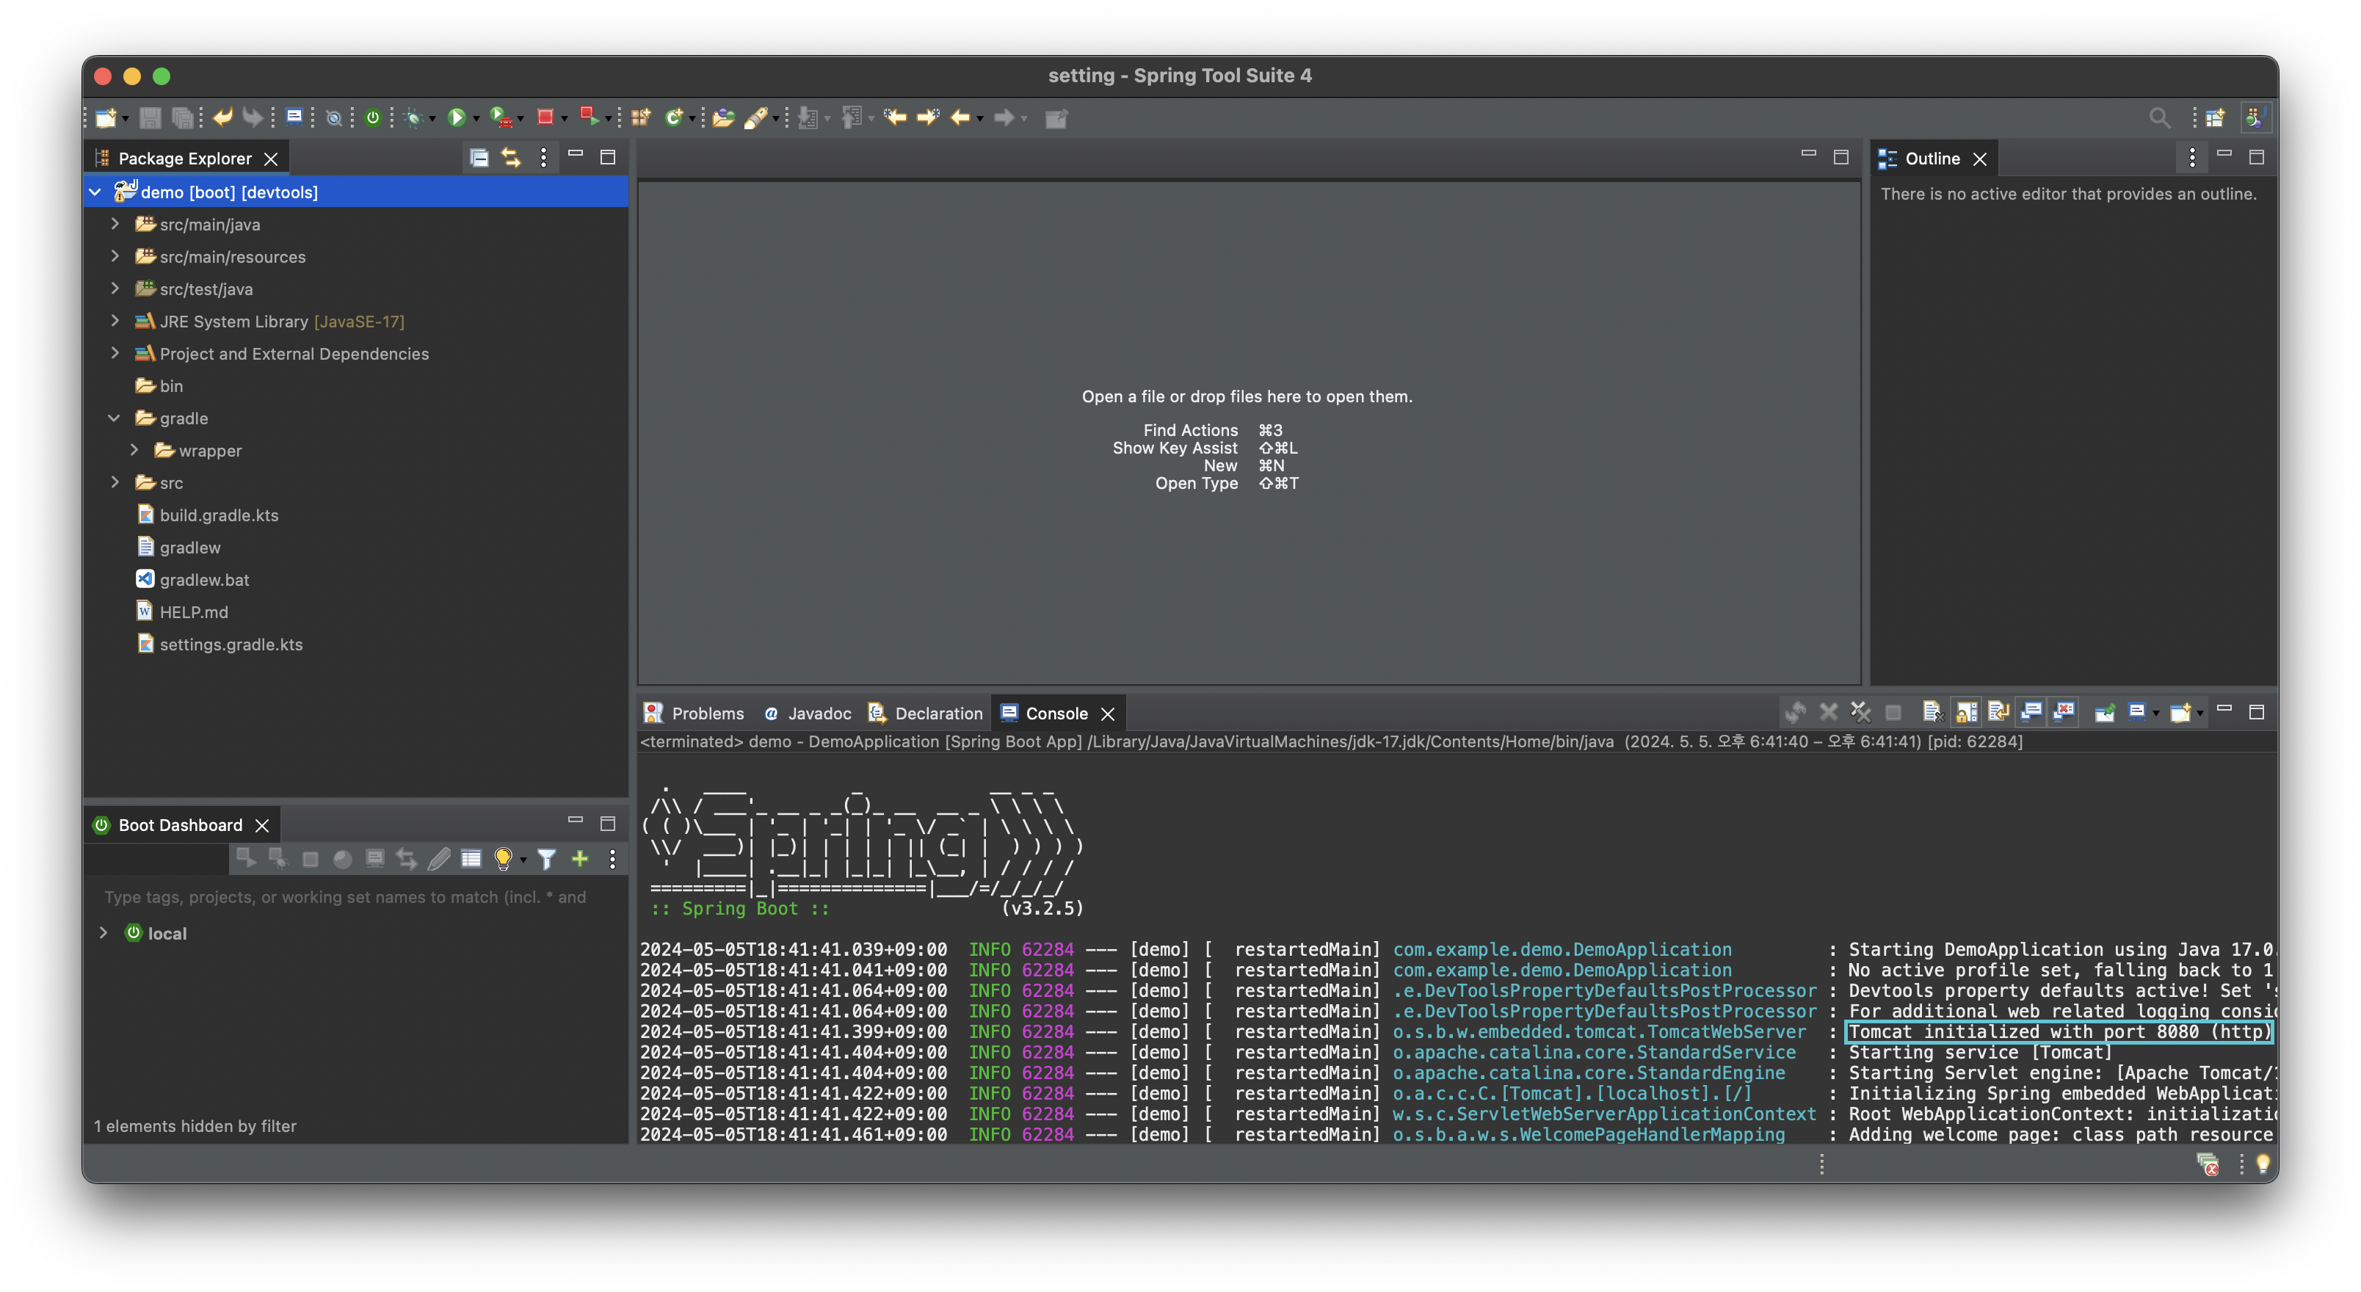This screenshot has width=2361, height=1292.
Task: Select the HELP.md file
Action: click(193, 612)
